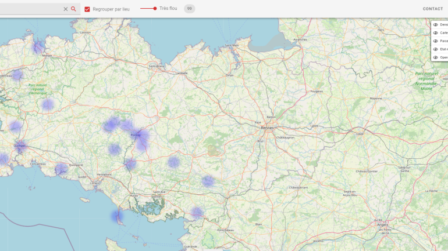Toggle visibility of the 'Carte' layer
448x251 pixels.
click(x=435, y=33)
